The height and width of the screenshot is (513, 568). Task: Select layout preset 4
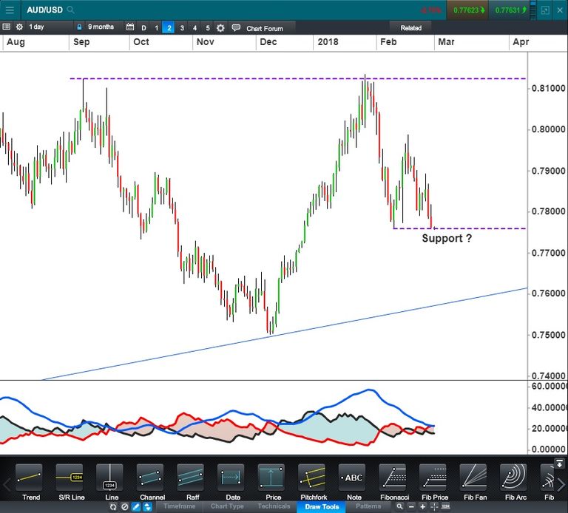click(195, 27)
